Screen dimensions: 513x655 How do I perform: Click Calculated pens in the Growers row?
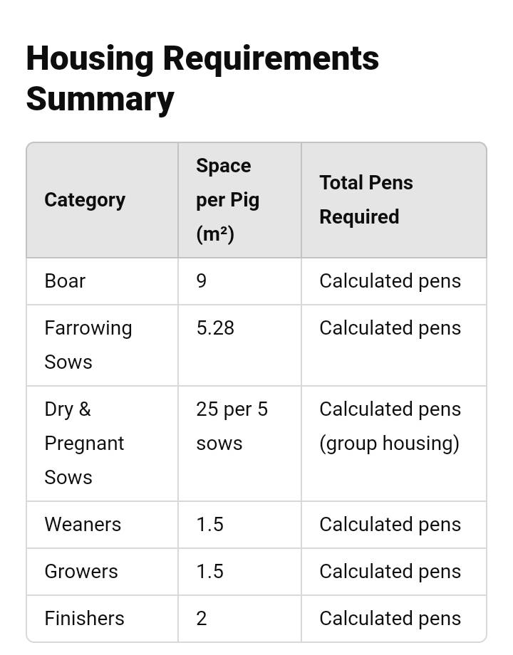coord(390,572)
